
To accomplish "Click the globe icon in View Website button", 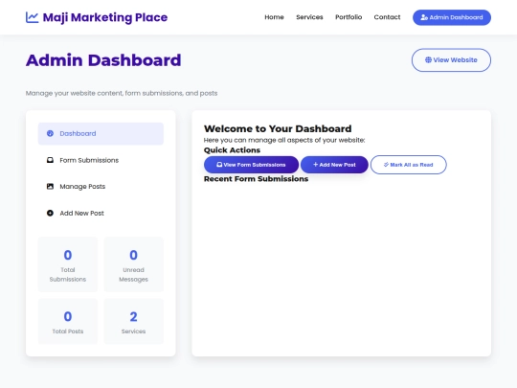I will tap(428, 60).
